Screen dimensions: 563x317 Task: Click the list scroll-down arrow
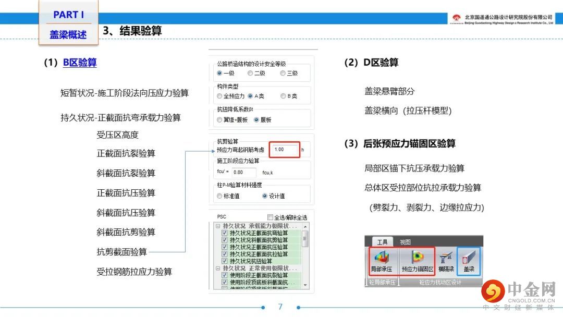(x=305, y=285)
